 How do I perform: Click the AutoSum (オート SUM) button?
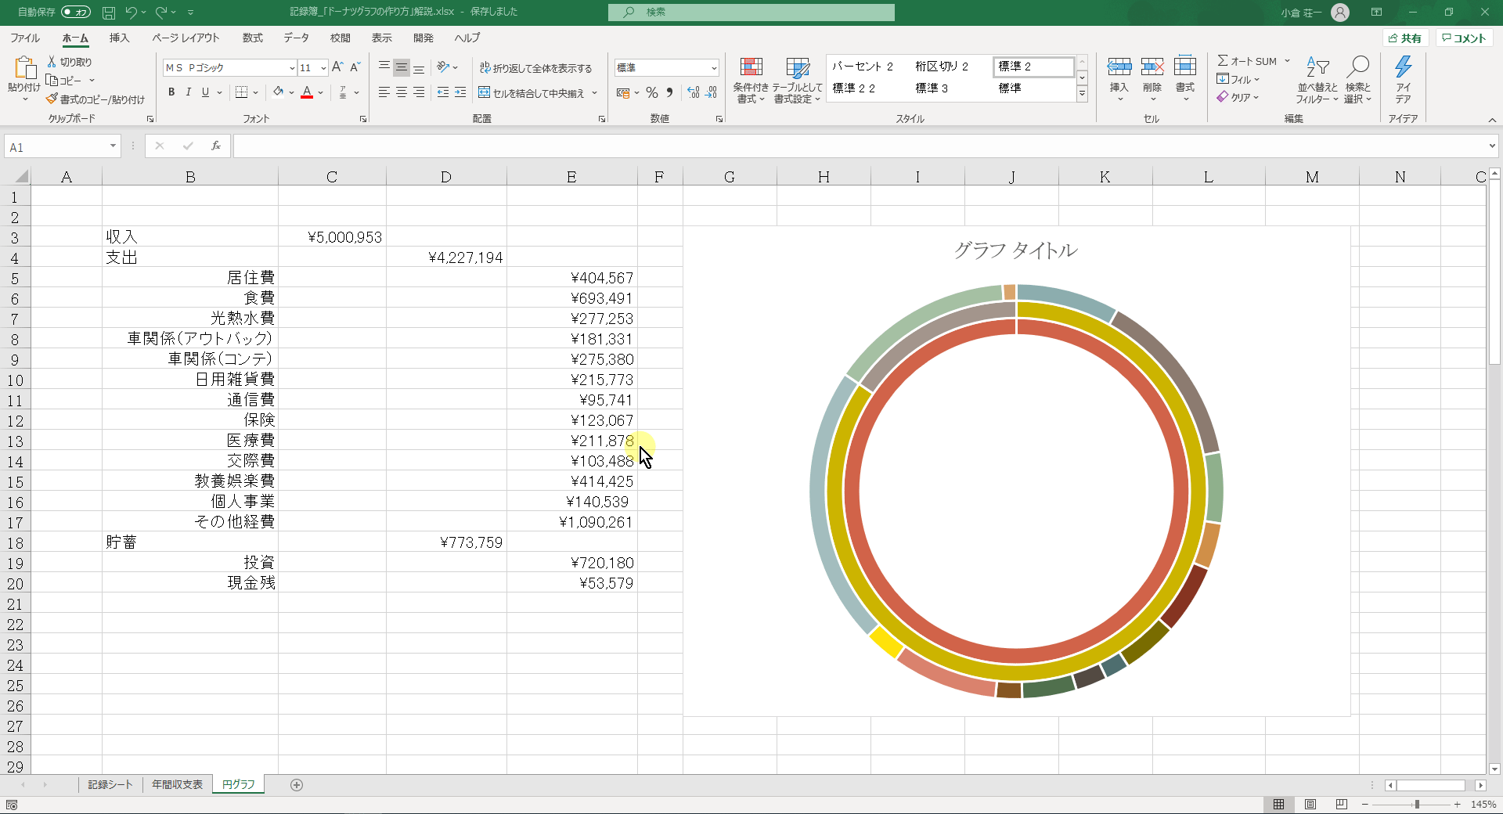coord(1247,61)
